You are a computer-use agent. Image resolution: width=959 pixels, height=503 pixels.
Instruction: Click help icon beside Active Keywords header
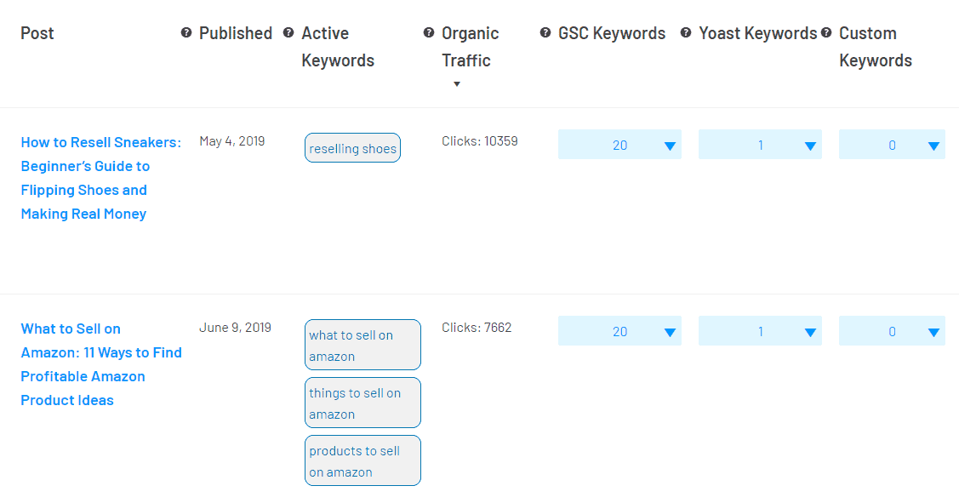coord(288,32)
